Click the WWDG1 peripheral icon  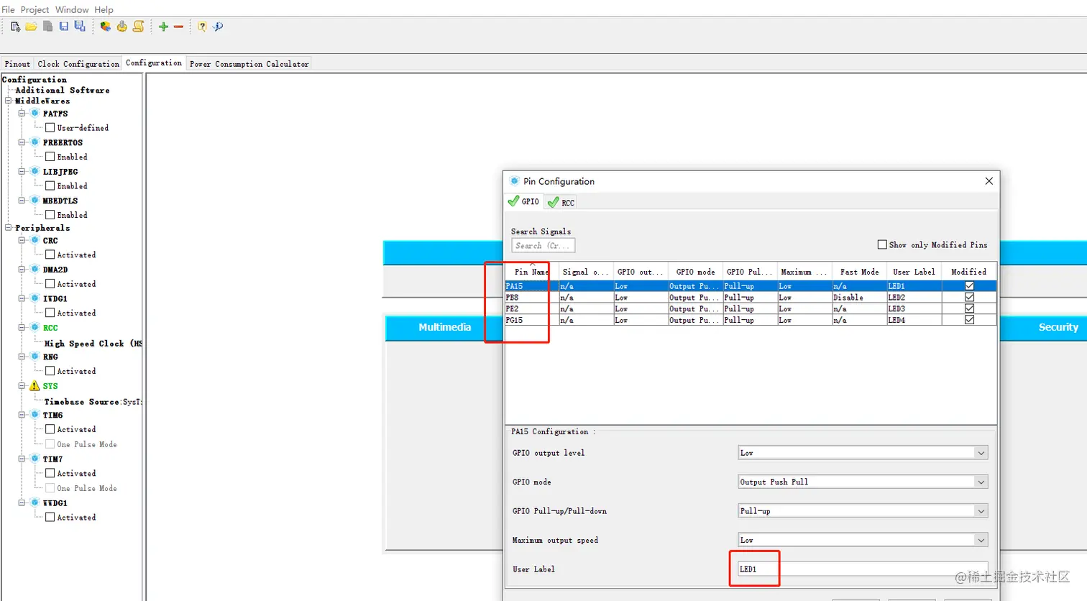click(x=35, y=503)
